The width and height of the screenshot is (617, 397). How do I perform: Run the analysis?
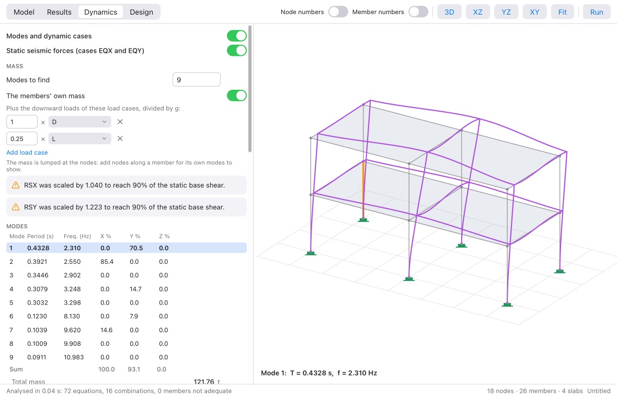click(x=597, y=12)
